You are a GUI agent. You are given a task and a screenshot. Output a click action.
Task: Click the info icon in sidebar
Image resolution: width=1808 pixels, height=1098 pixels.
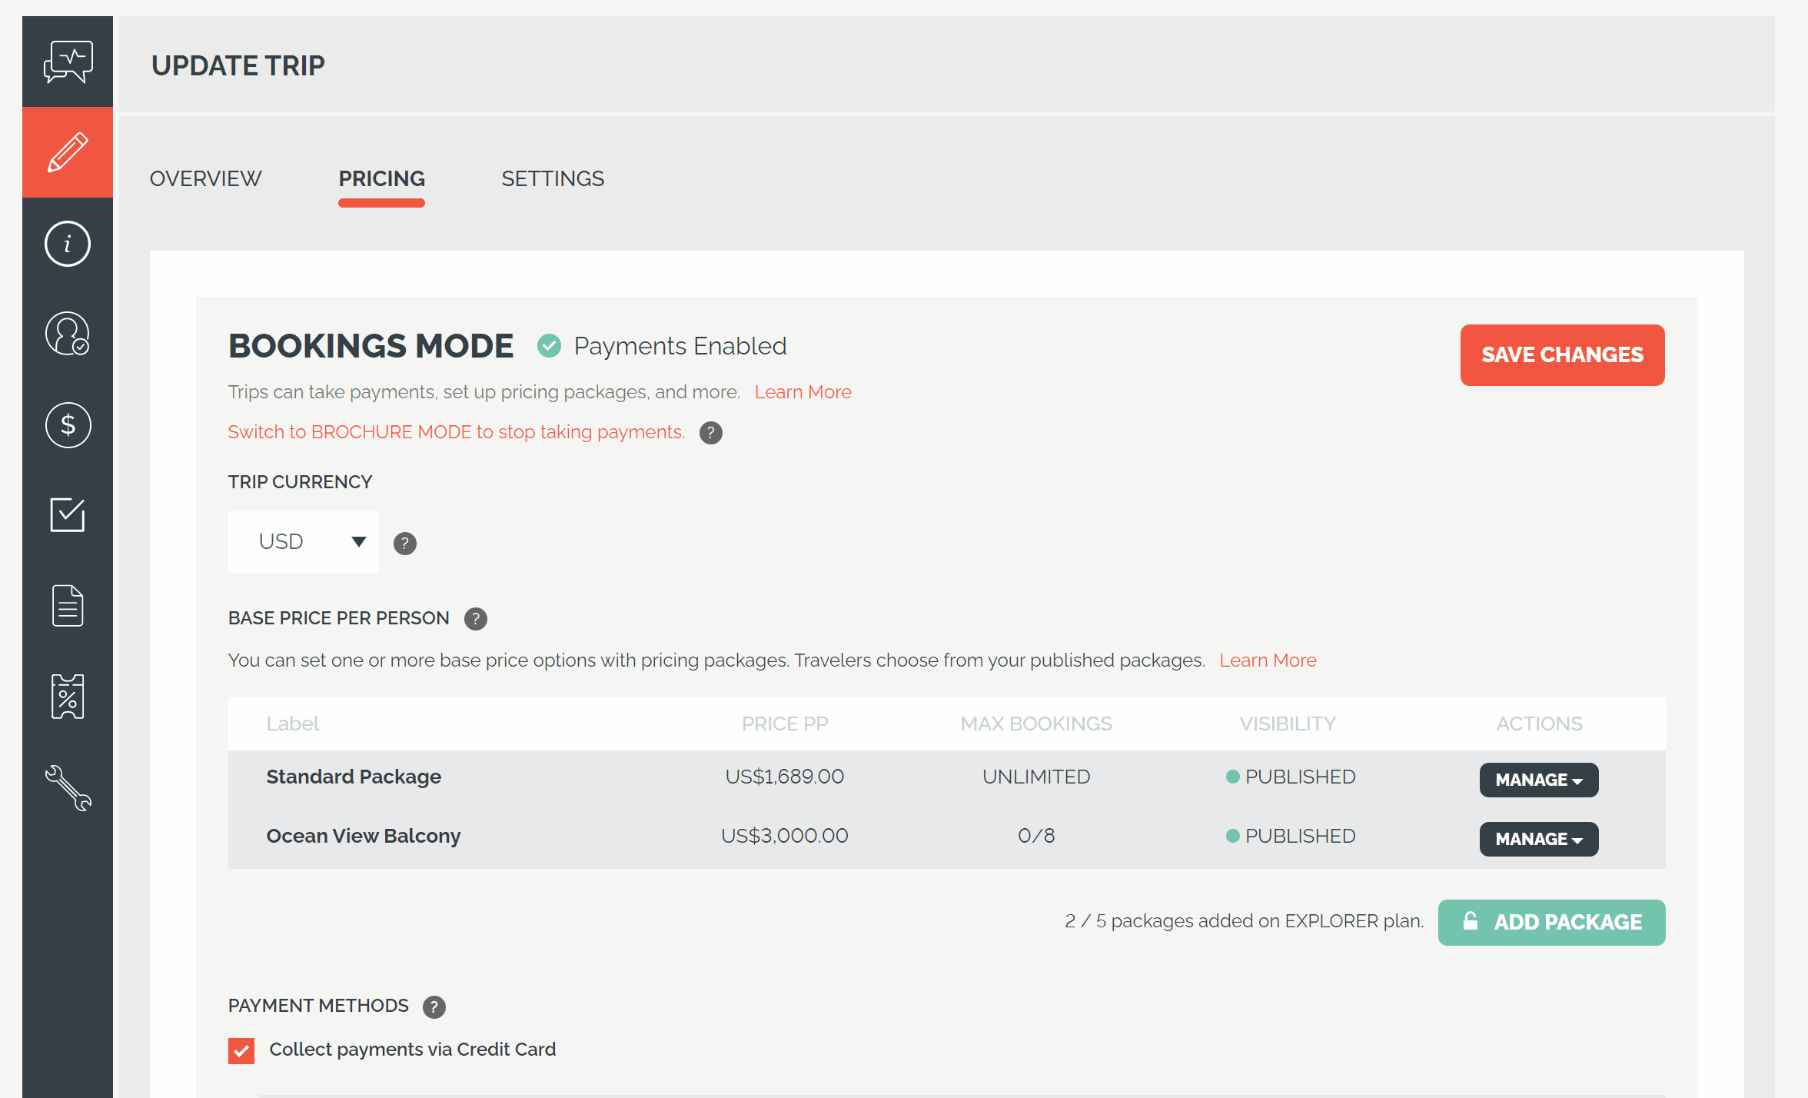point(66,241)
